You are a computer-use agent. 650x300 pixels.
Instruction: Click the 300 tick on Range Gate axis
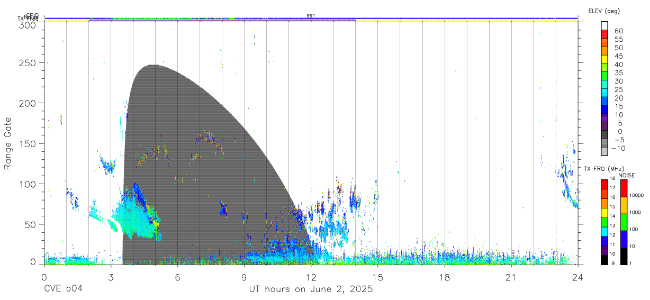(28, 24)
